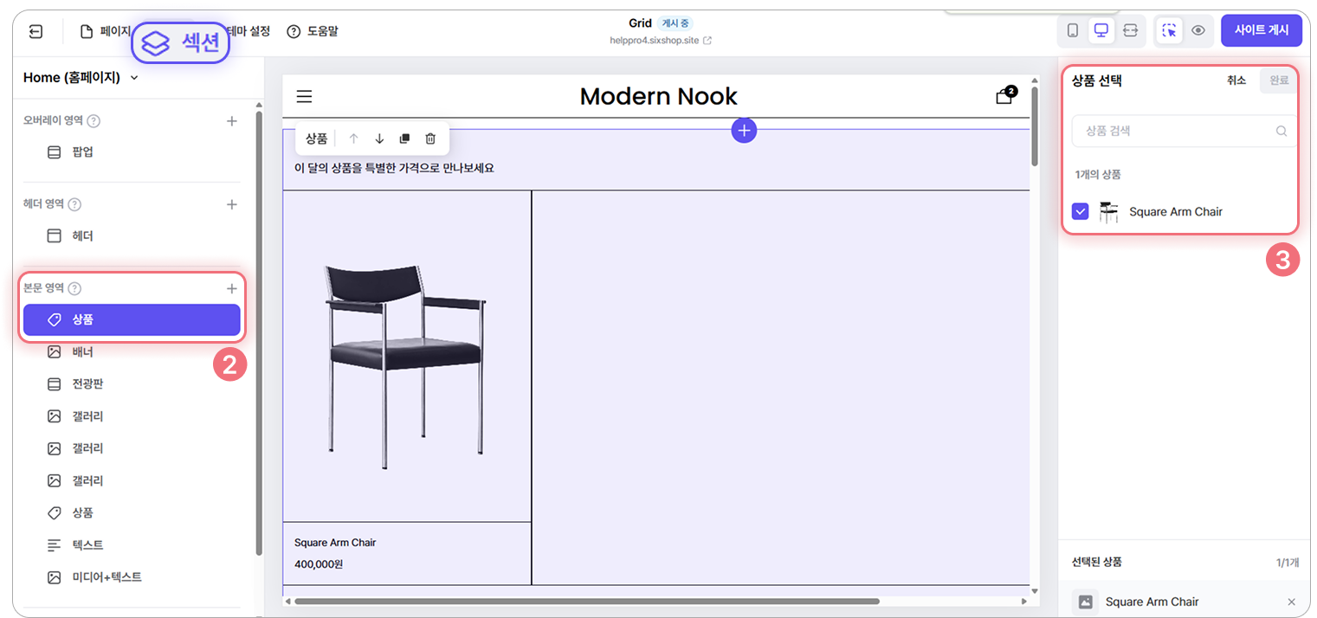
Task: Select the 미디어+텍스트 section item
Action: point(131,577)
